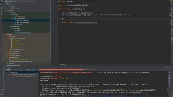Import tests icon in Run toolbar
This screenshot has width=173, height=97.
pyautogui.click(x=32, y=70)
